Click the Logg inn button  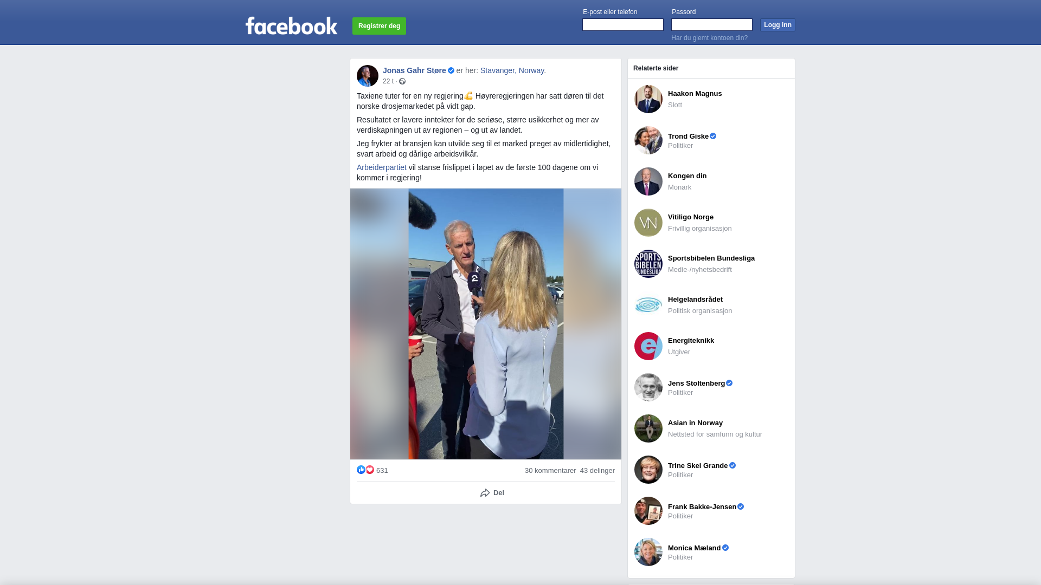click(x=777, y=25)
